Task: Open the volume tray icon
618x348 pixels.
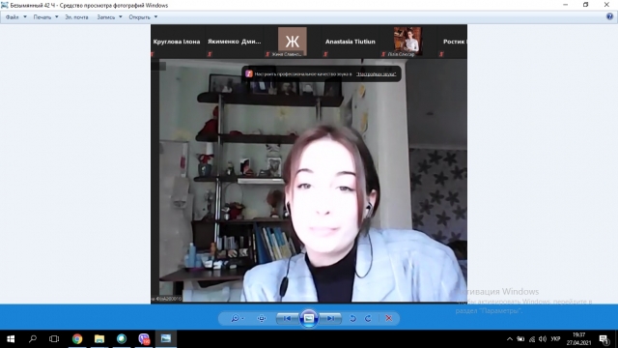Action: coord(543,339)
